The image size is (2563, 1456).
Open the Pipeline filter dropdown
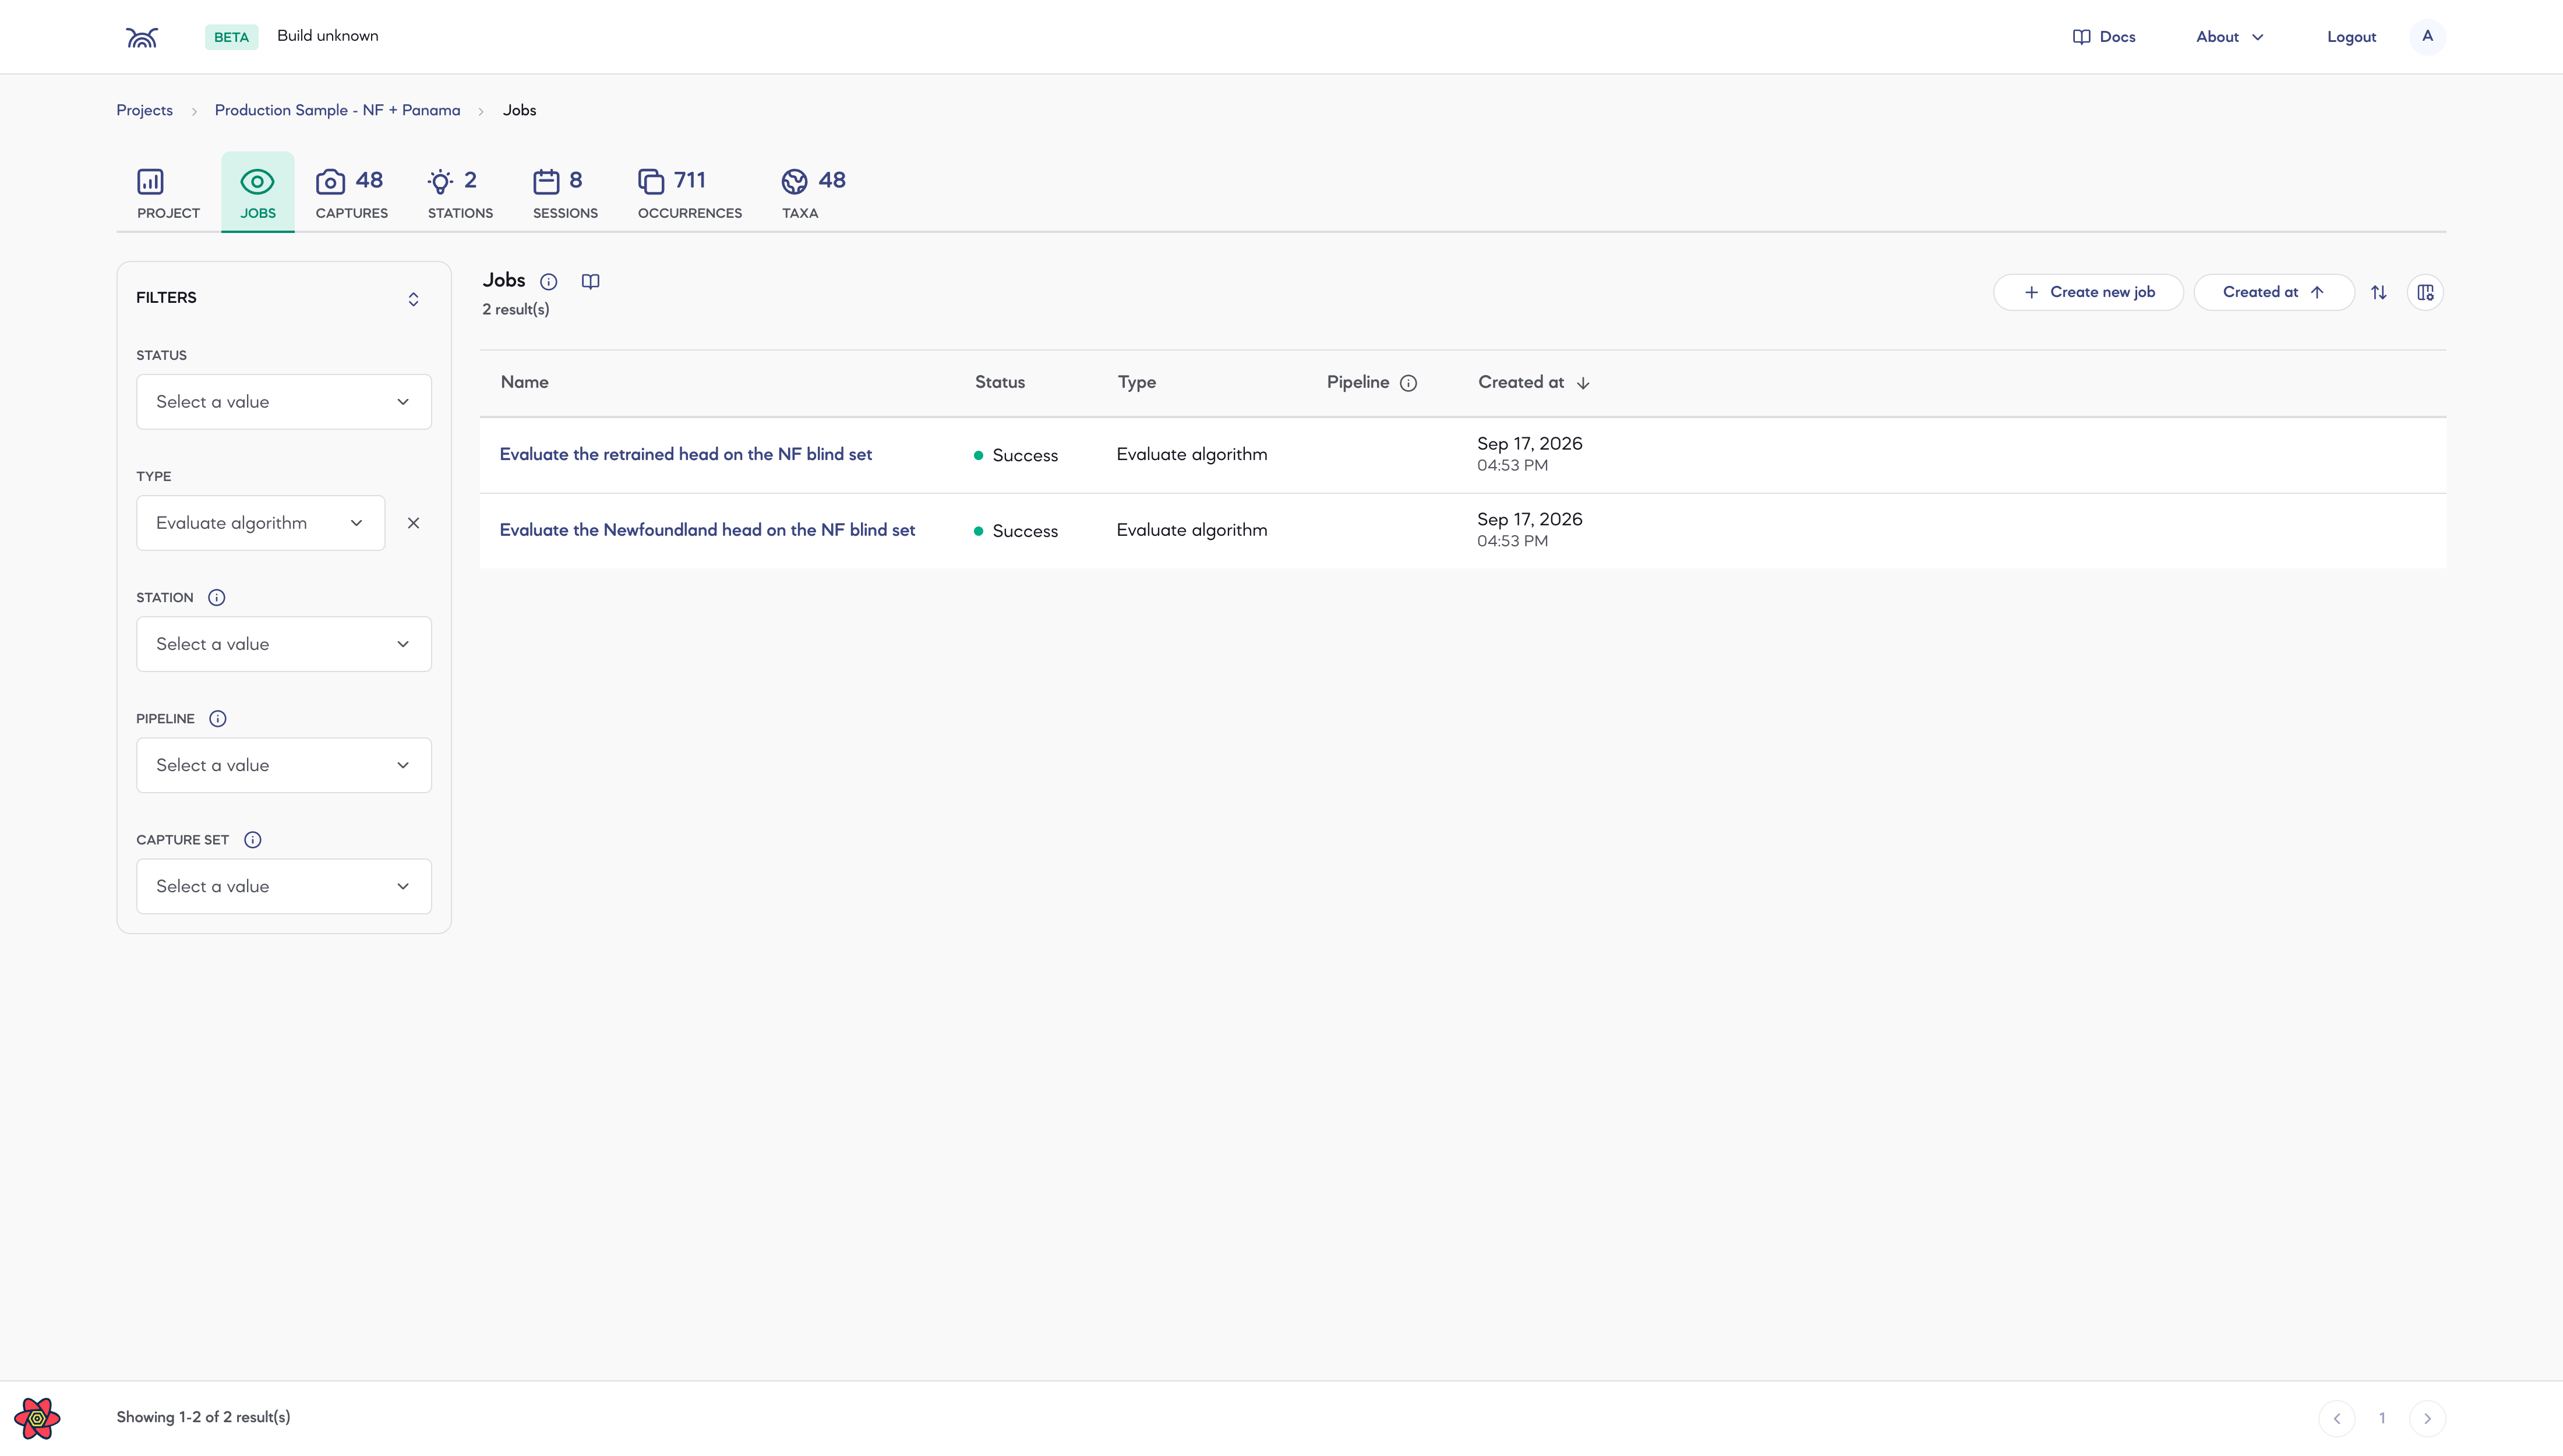pyautogui.click(x=284, y=765)
